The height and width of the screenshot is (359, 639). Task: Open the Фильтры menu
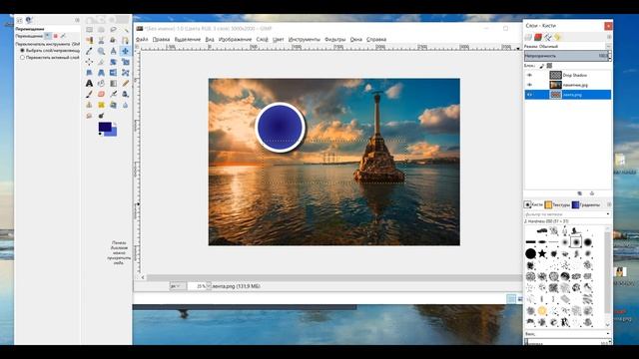[335, 40]
